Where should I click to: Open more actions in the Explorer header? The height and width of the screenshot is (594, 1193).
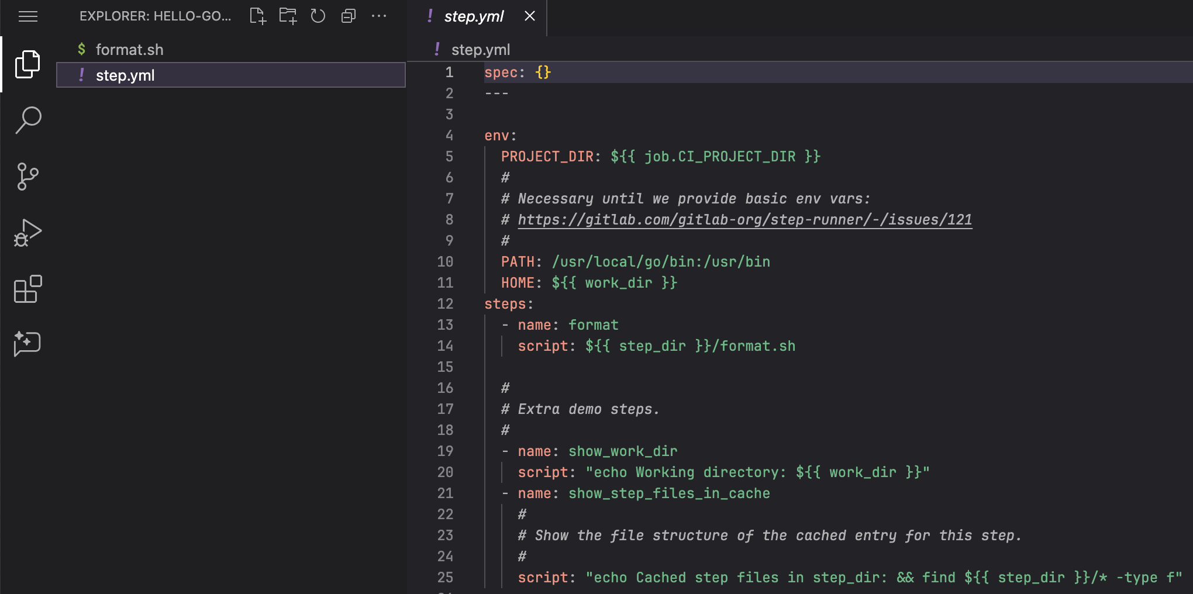380,16
